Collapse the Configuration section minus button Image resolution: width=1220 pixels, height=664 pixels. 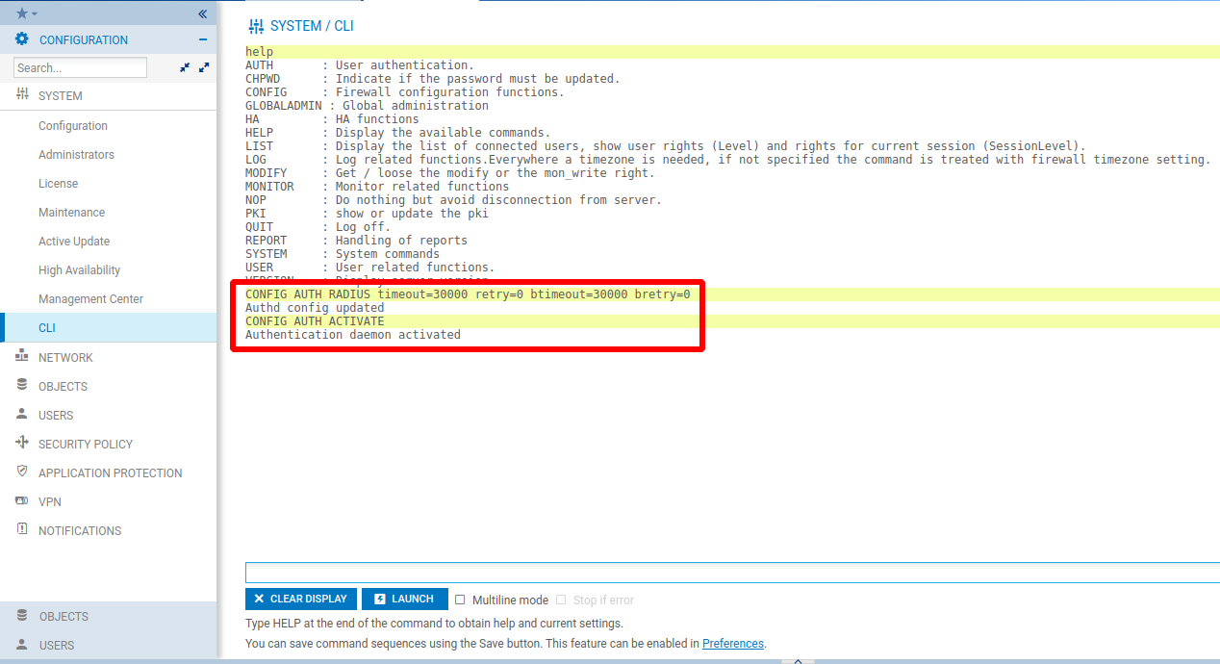[x=202, y=39]
